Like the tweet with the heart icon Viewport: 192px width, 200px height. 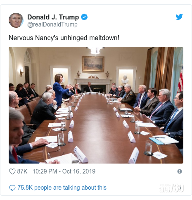(x=12, y=171)
